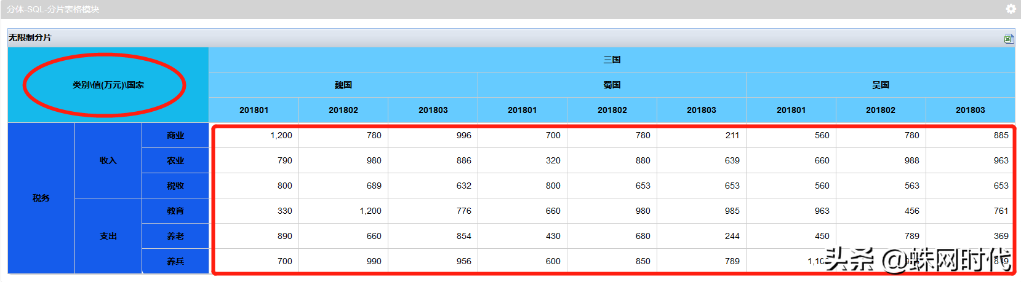Select the 890 cell in the 养老 row
This screenshot has height=282, width=1021.
(254, 236)
